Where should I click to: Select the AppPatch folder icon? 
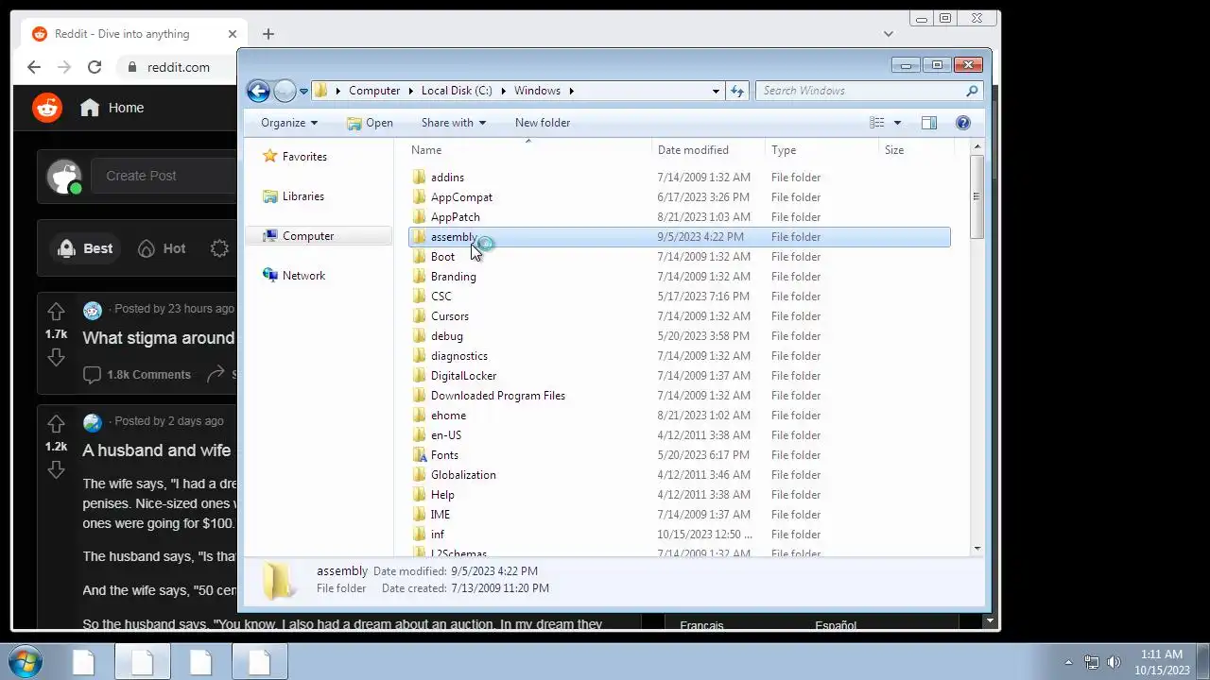point(420,217)
